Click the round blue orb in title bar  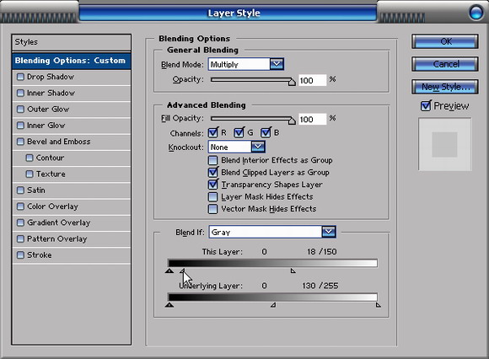point(476,13)
